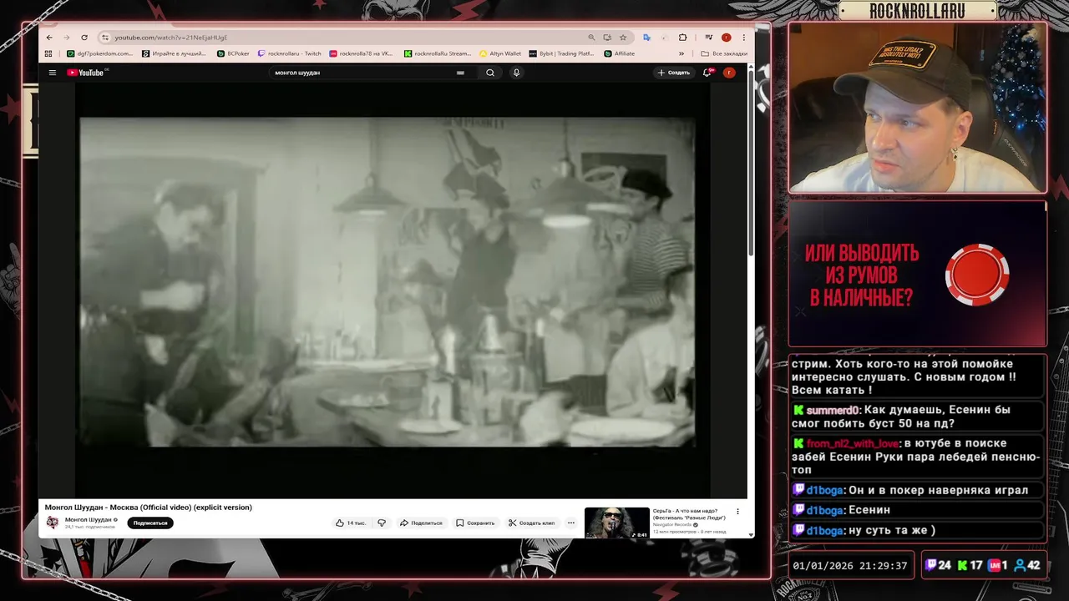Click the Kick viewer count '17' in the overlay

pyautogui.click(x=975, y=565)
